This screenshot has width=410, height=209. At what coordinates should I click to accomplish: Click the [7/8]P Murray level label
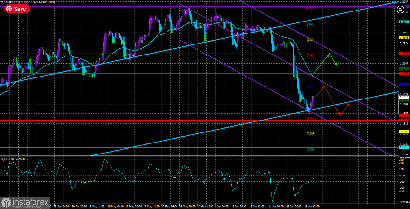click(310, 40)
